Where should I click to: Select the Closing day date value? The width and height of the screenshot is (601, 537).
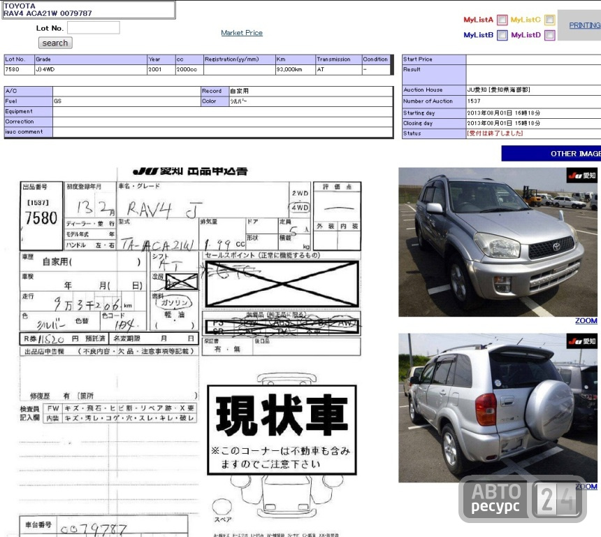[504, 123]
